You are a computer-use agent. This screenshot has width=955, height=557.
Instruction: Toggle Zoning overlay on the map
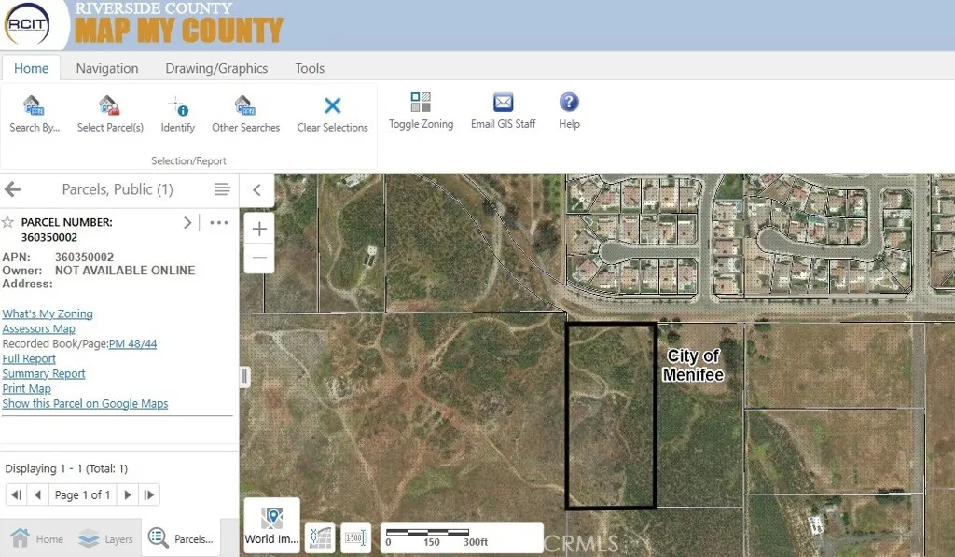point(421,110)
